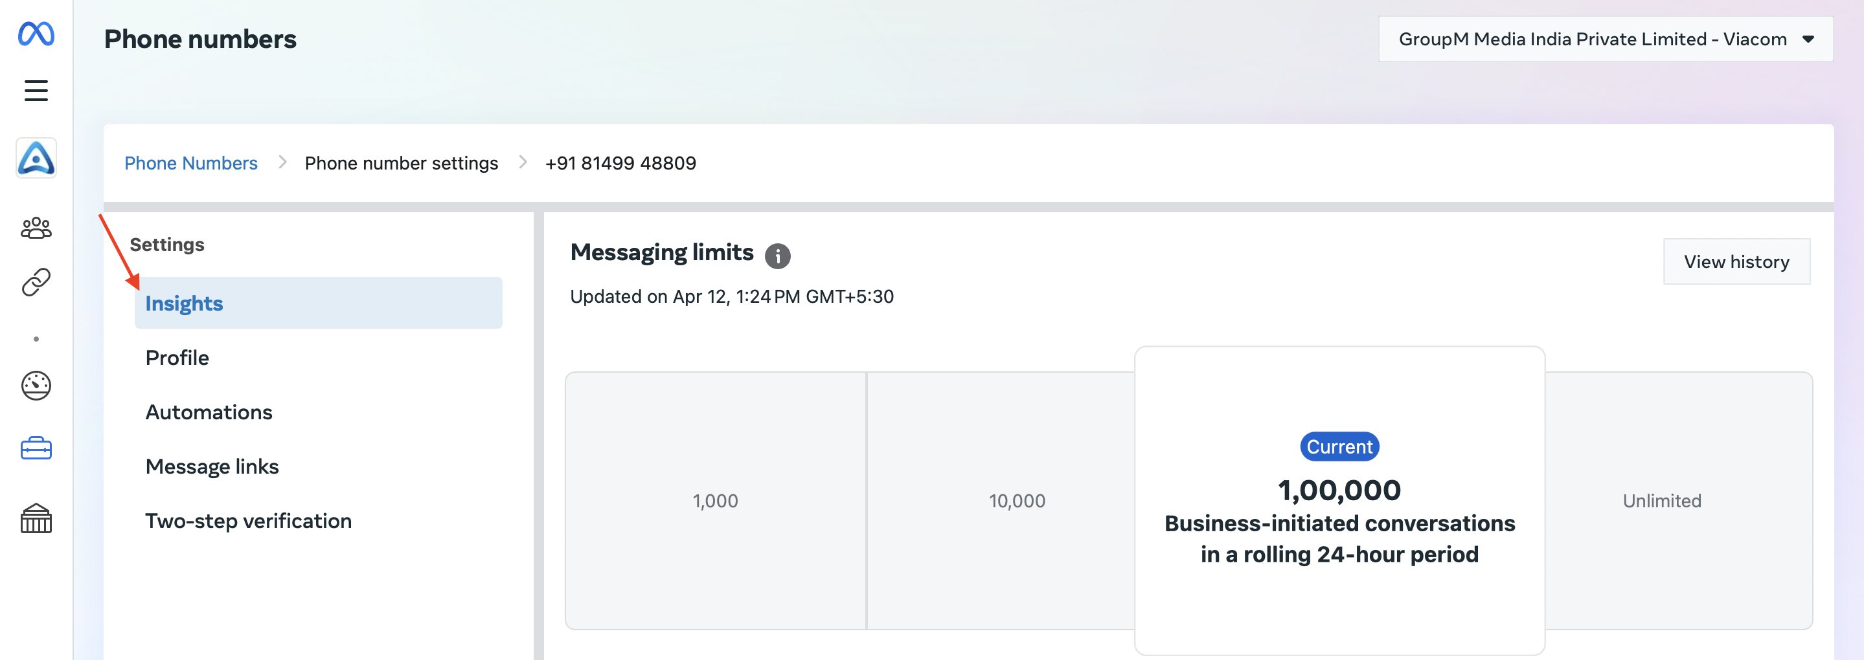
Task: Click the account dropdown caret arrow
Action: pyautogui.click(x=1808, y=39)
